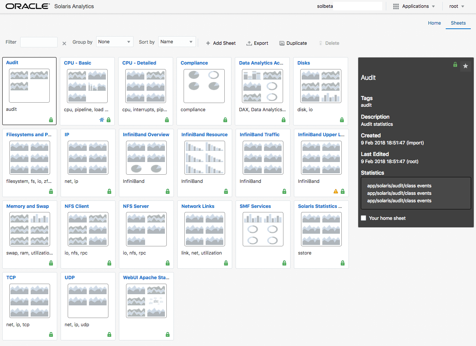This screenshot has width=476, height=346.
Task: Open the CPU - Basic sheet link
Action: [77, 63]
